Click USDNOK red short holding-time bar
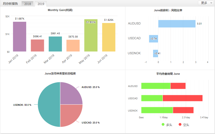Image resolution: width=215 pixels, height=134 pixels. pyautogui.click(x=183, y=110)
